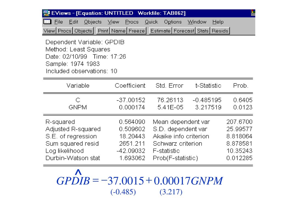Image resolution: width=281 pixels, height=211 pixels.
Task: Click the 'Date: 02/10/99' text
Action: pos(66,57)
